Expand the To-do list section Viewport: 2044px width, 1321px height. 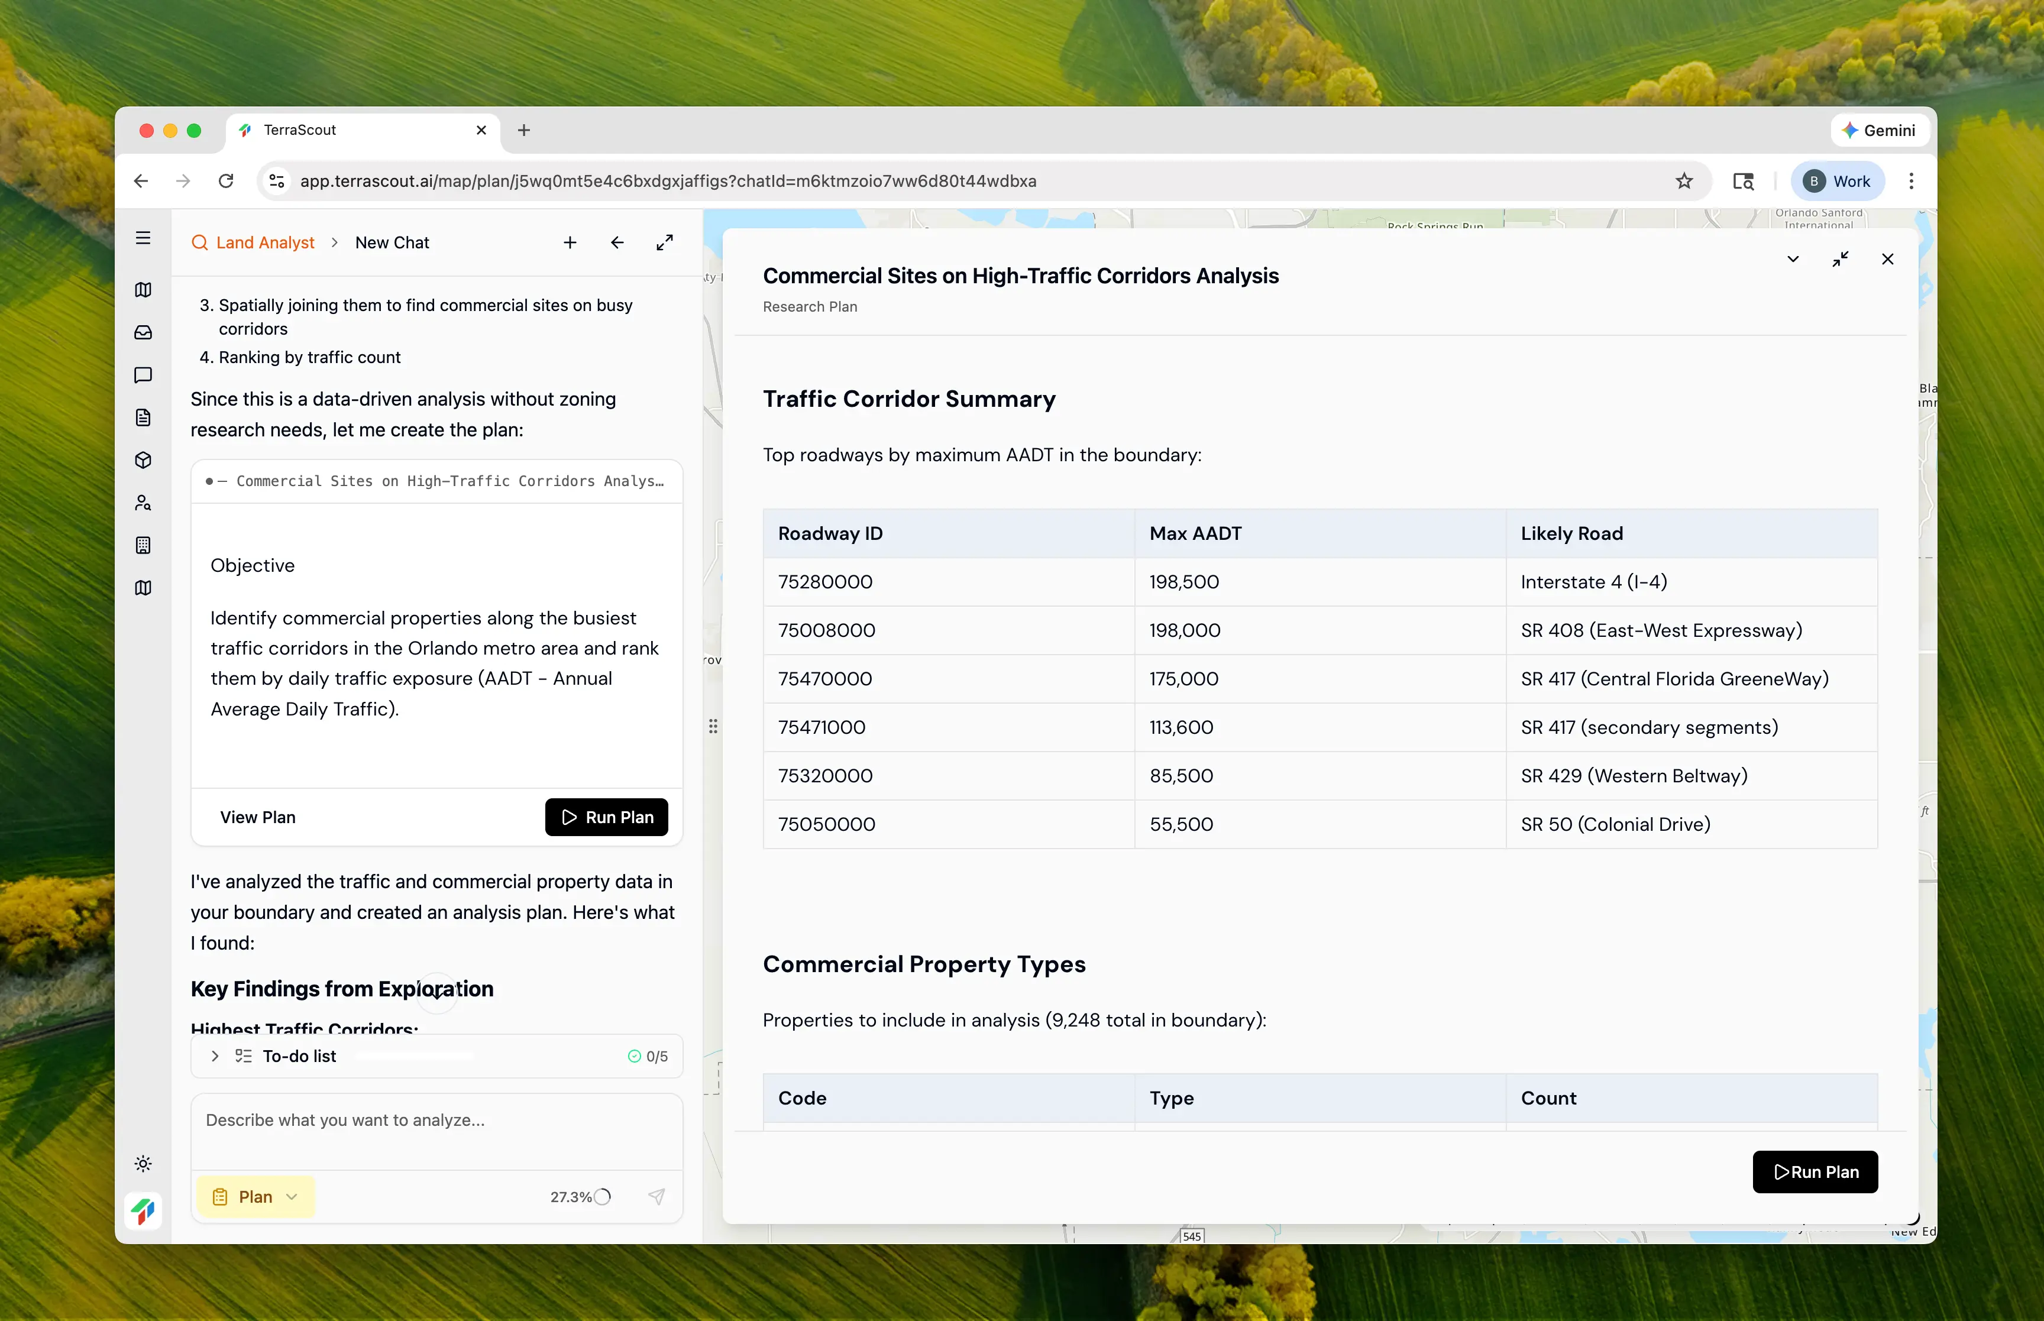(215, 1056)
